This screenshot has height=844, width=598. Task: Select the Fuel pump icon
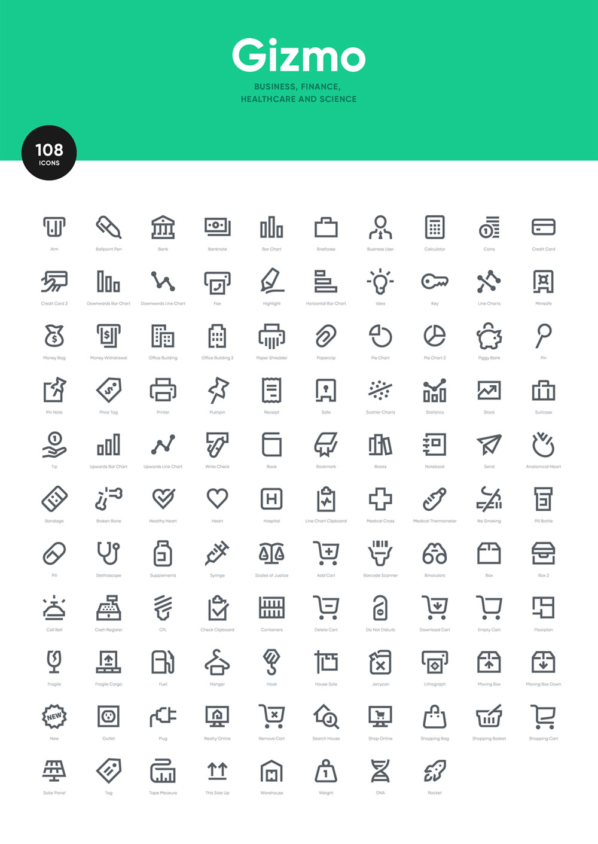click(163, 662)
